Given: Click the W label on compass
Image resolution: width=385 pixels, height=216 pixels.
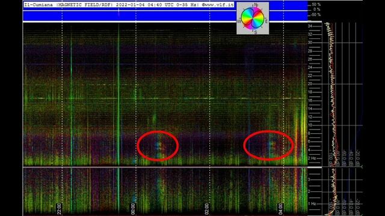Looking at the screenshot, I should point(239,22).
